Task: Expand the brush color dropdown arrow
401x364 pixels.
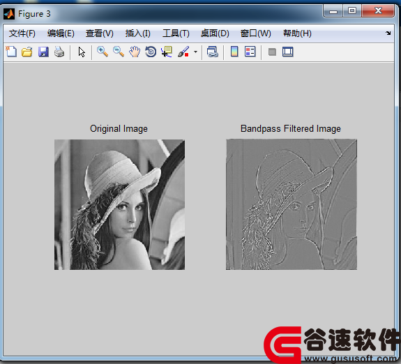Action: 196,52
